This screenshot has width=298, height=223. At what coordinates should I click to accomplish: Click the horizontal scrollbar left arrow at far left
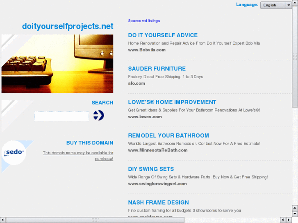coord(2,220)
